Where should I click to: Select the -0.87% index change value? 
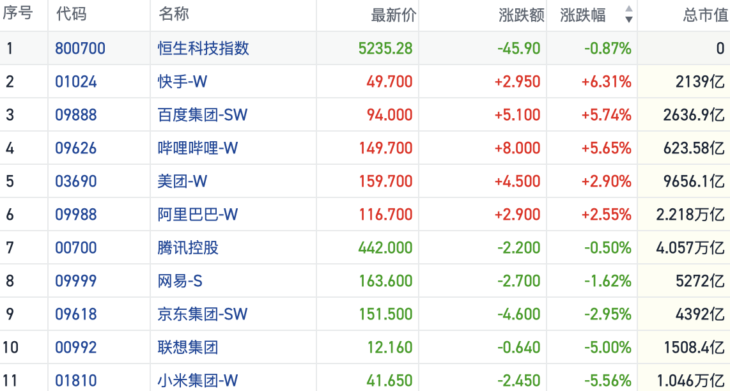609,49
